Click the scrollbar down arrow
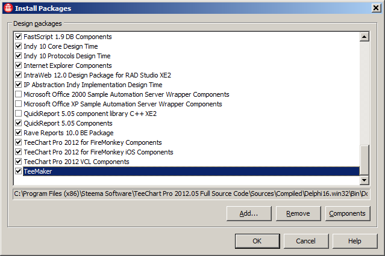This screenshot has height=256, width=385. tap(365, 180)
